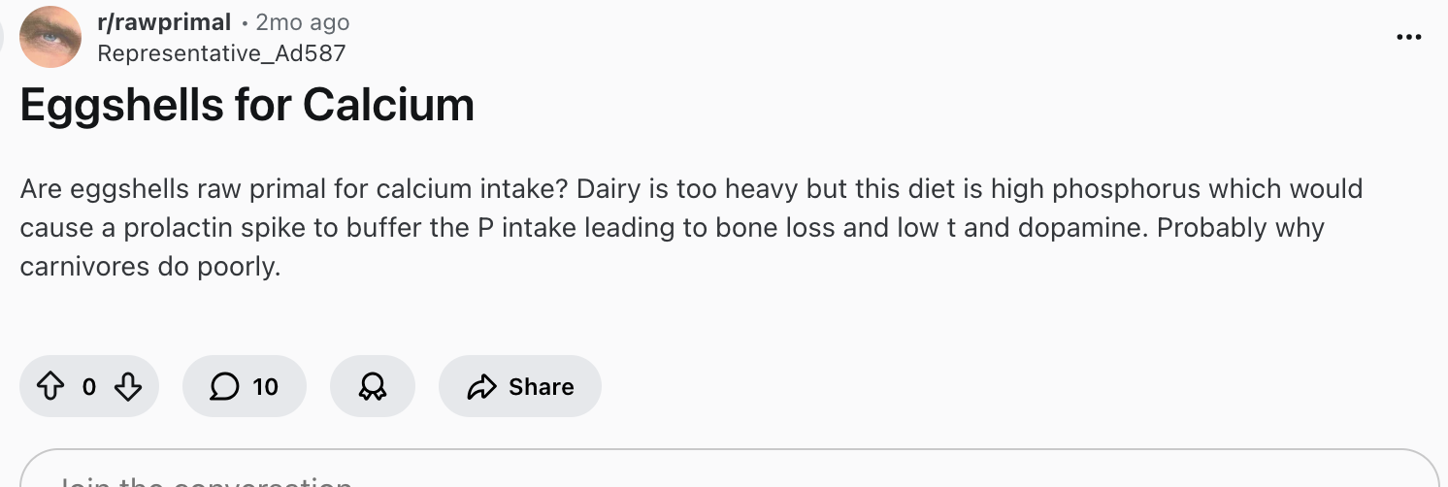Screen dimensions: 1448x487
Task: Click the 2mo ago timestamp
Action: [x=302, y=22]
